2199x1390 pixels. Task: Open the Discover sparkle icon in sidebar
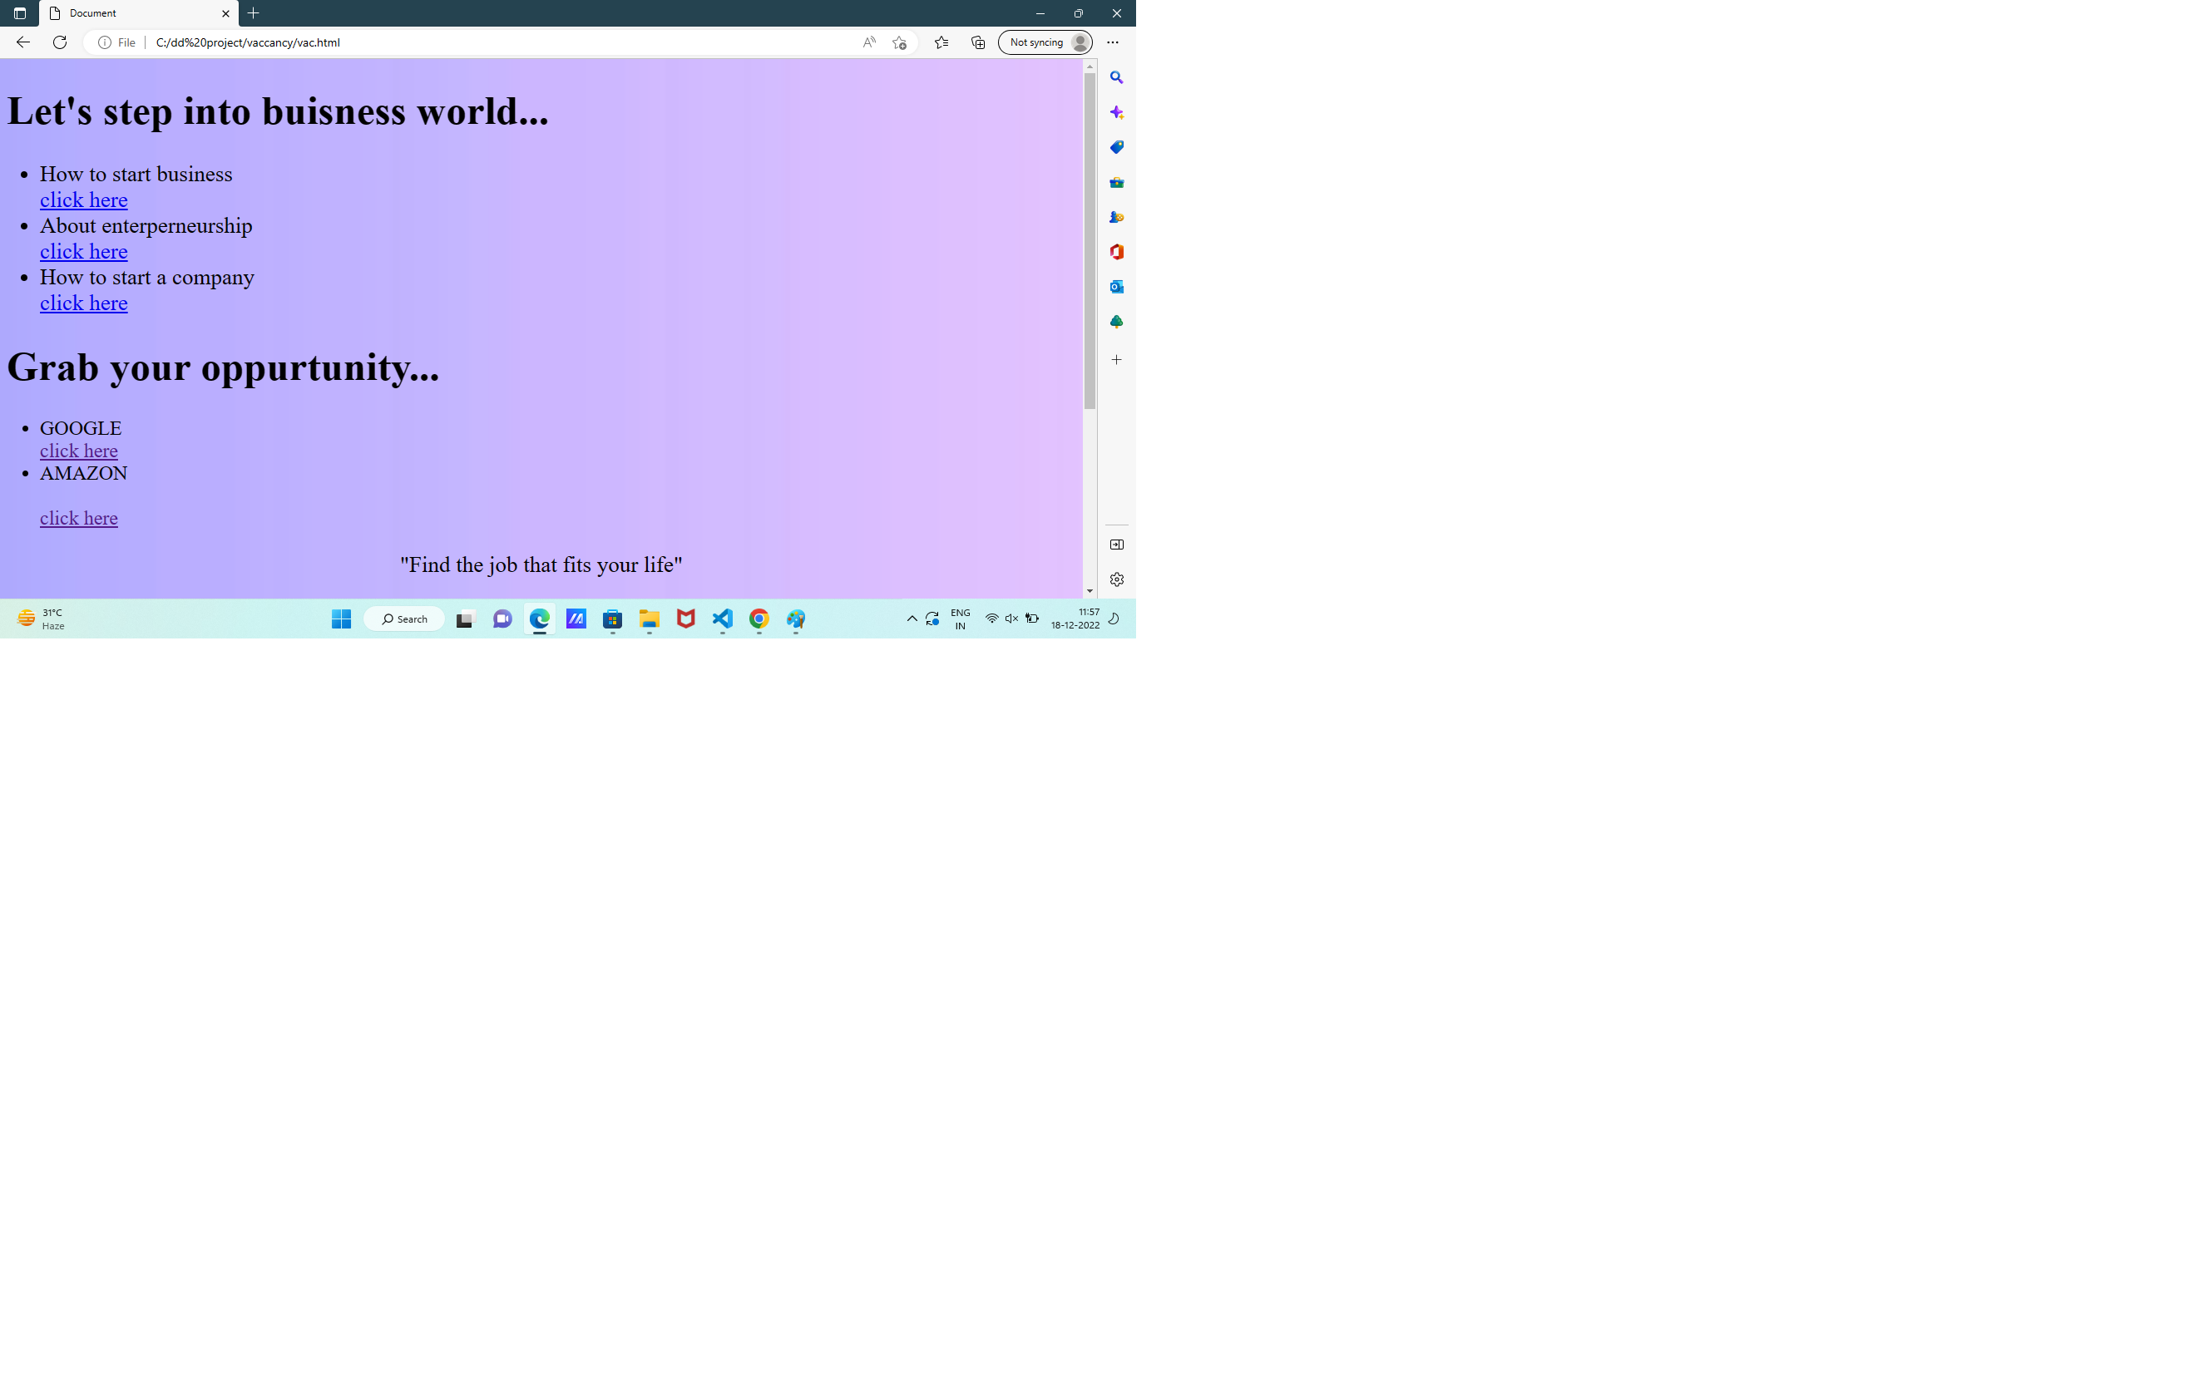1116,112
